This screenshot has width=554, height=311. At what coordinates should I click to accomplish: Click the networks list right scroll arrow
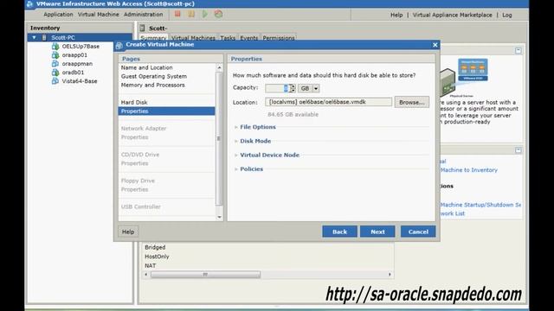[x=390, y=275]
